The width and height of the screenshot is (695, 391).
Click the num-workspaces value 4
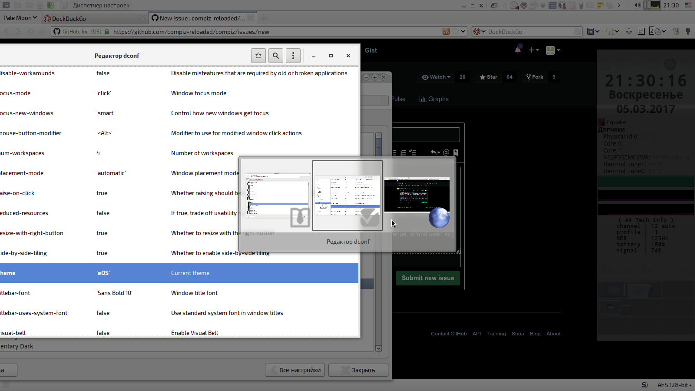coord(98,153)
